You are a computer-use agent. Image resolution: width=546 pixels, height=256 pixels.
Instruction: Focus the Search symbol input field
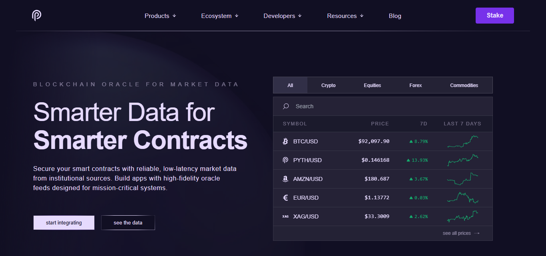(383, 106)
